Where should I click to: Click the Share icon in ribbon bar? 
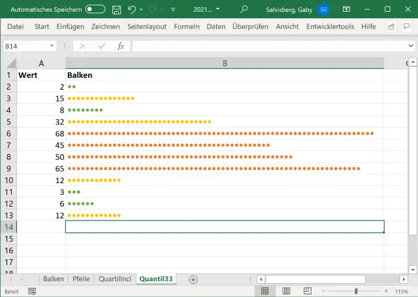(391, 27)
